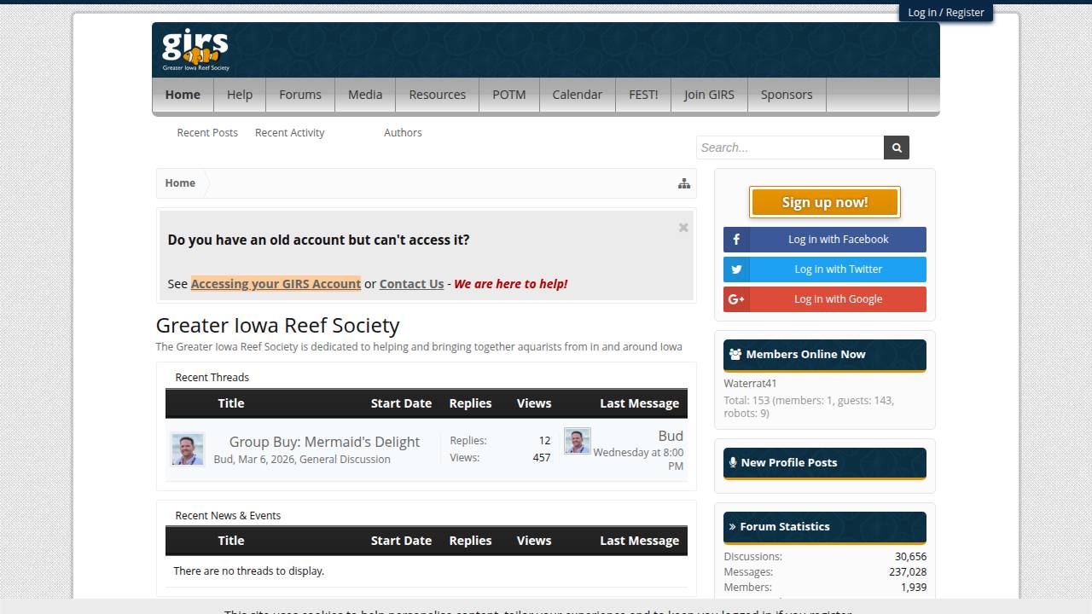Screen dimensions: 1092x614
Task: Open the Forums tab
Action: 299,95
